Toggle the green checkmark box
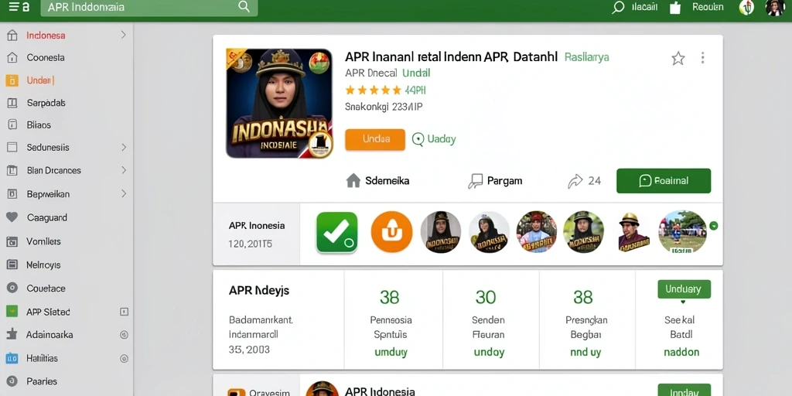 [x=337, y=232]
